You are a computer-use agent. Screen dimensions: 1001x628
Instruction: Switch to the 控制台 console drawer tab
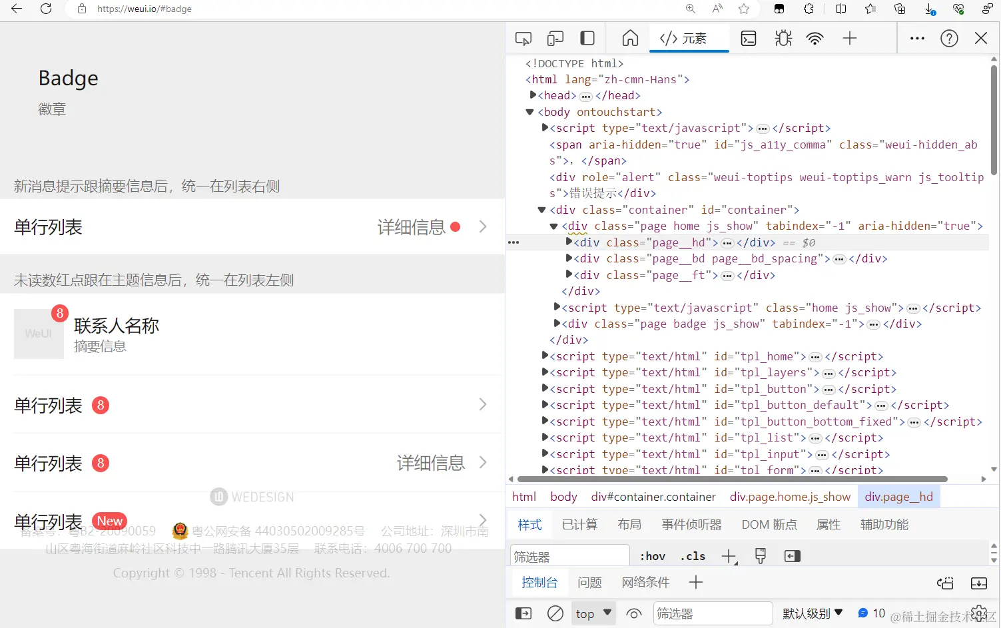pos(539,583)
